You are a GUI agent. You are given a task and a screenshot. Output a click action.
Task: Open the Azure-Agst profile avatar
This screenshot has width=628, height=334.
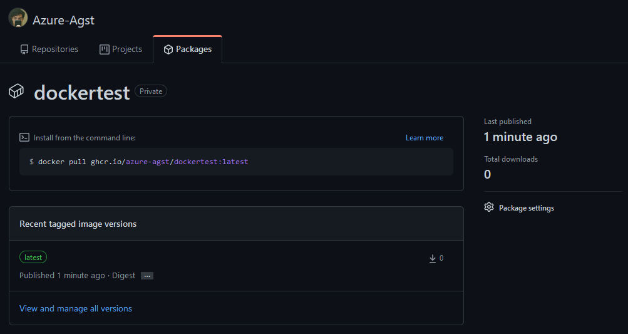pos(18,18)
